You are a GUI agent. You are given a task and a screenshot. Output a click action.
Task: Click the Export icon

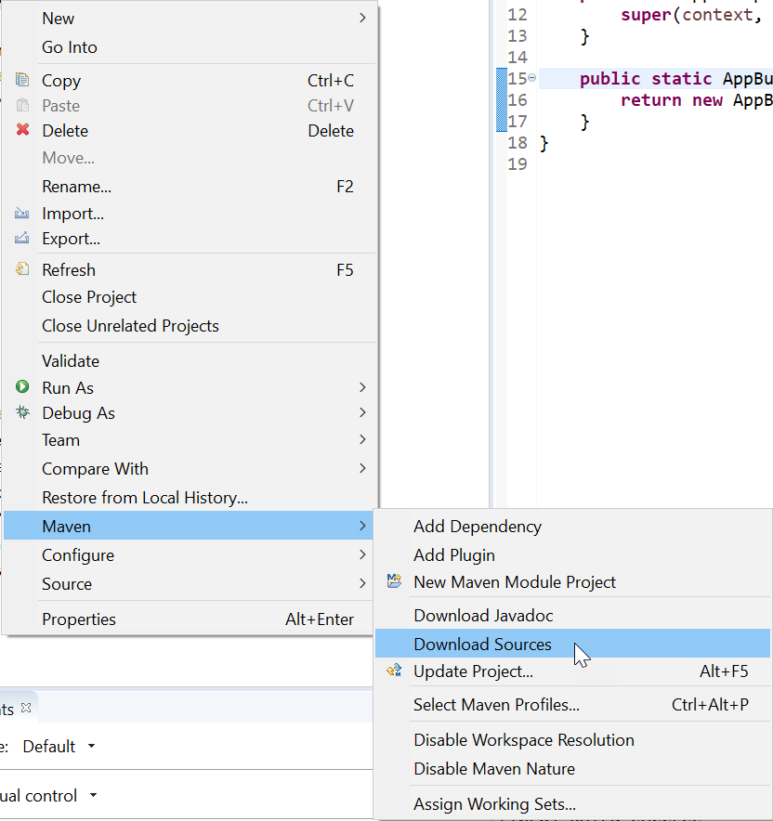pyautogui.click(x=22, y=239)
